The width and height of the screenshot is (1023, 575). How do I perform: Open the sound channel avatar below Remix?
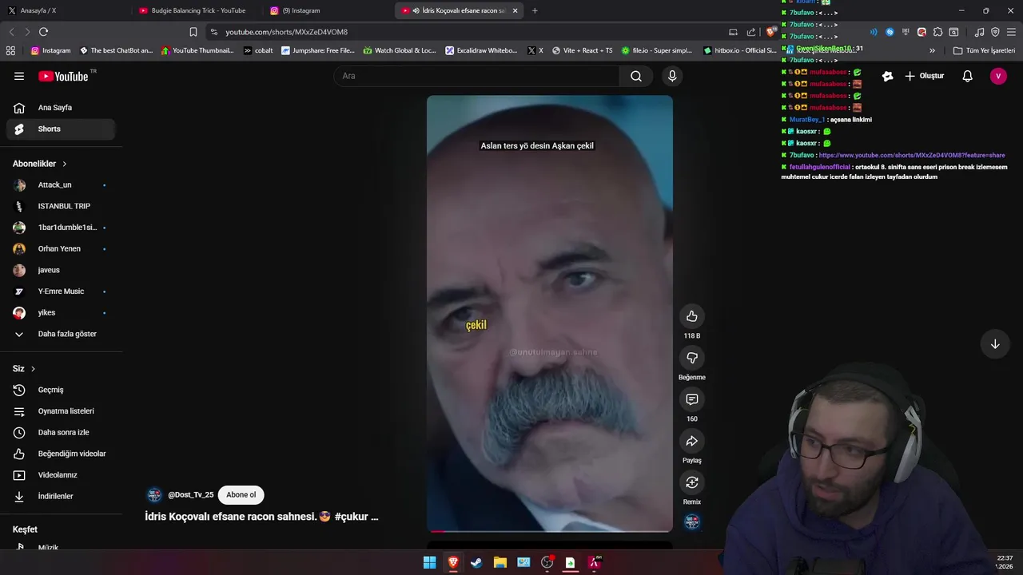point(692,521)
